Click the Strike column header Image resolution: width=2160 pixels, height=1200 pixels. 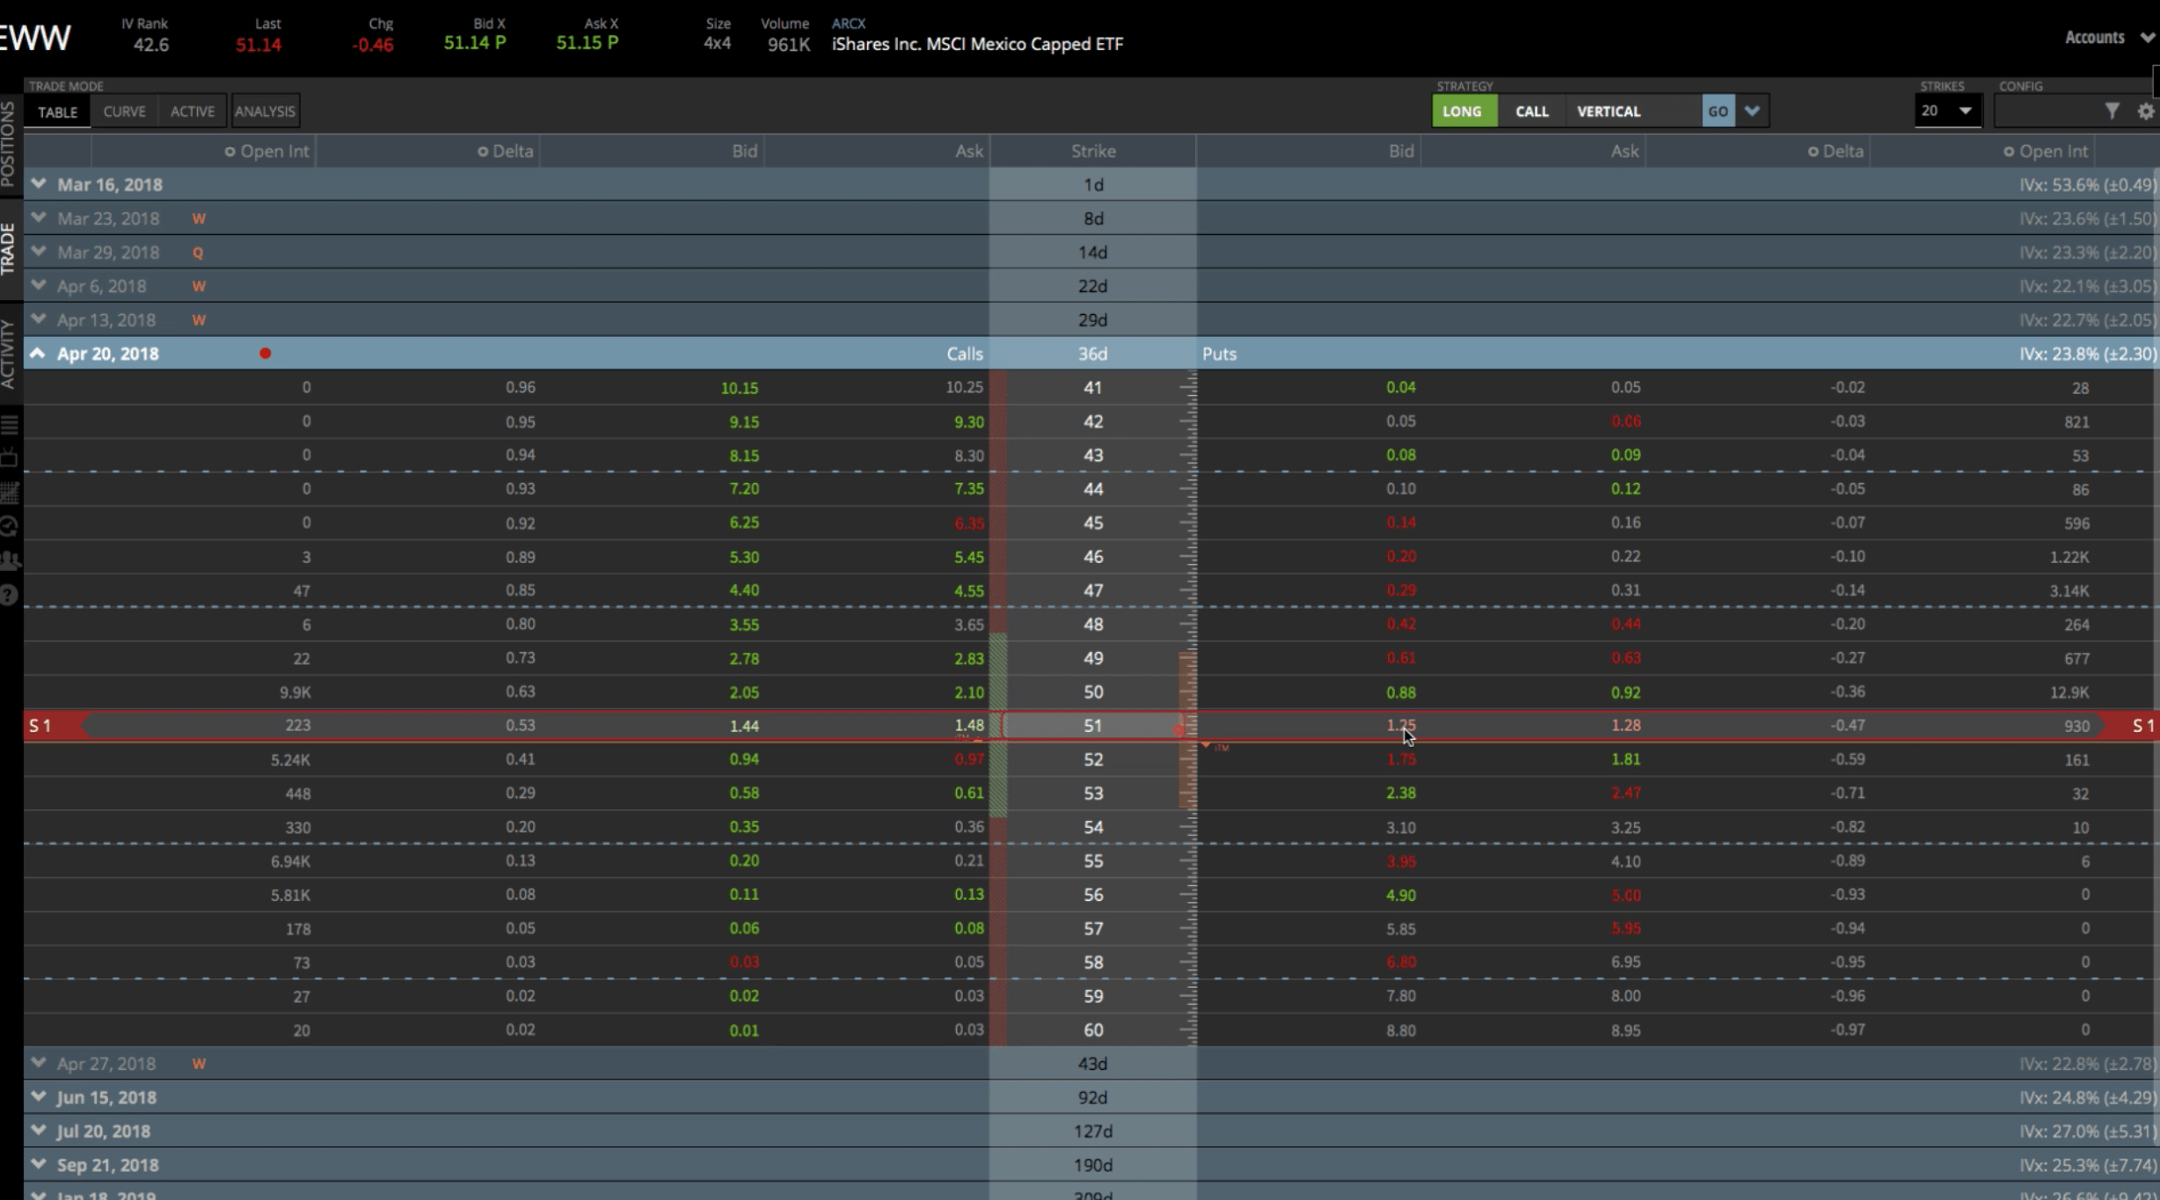click(x=1093, y=151)
